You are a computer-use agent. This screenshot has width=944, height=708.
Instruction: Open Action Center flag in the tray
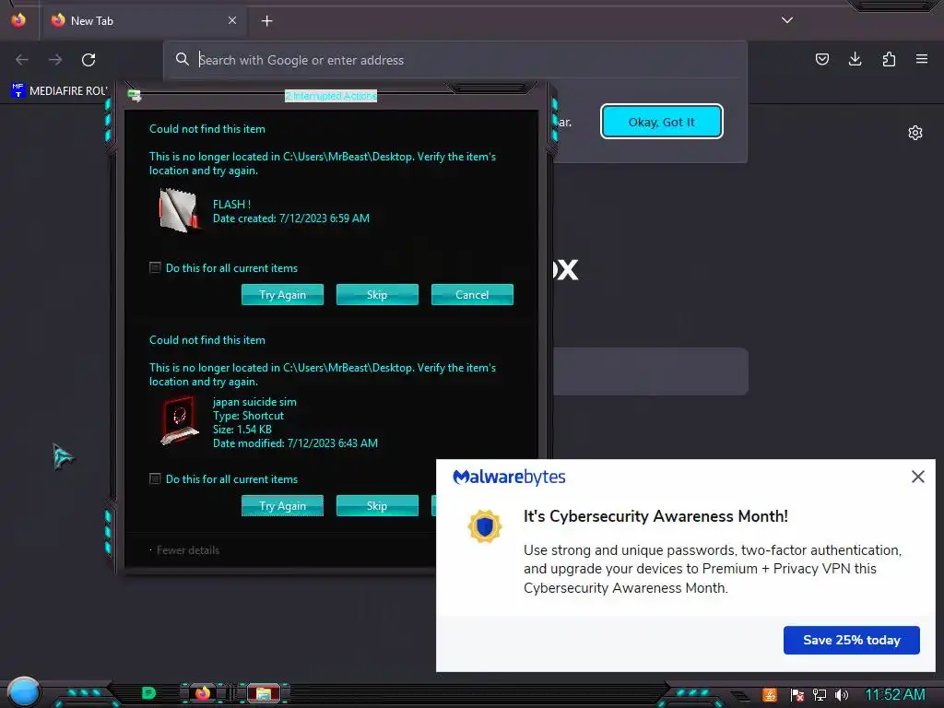tap(796, 695)
